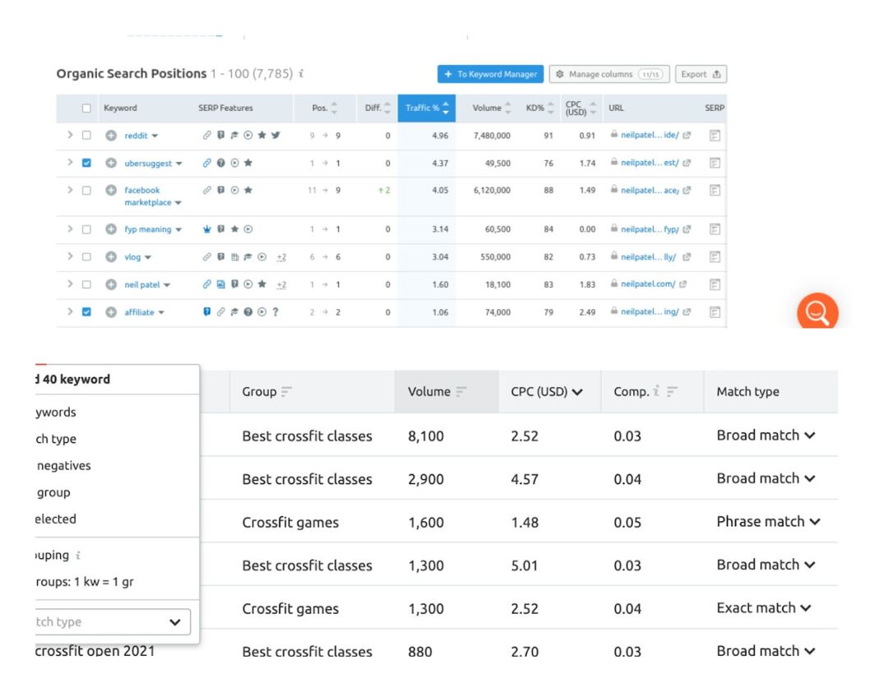Click the crown icon in fyp meaning row

[207, 229]
